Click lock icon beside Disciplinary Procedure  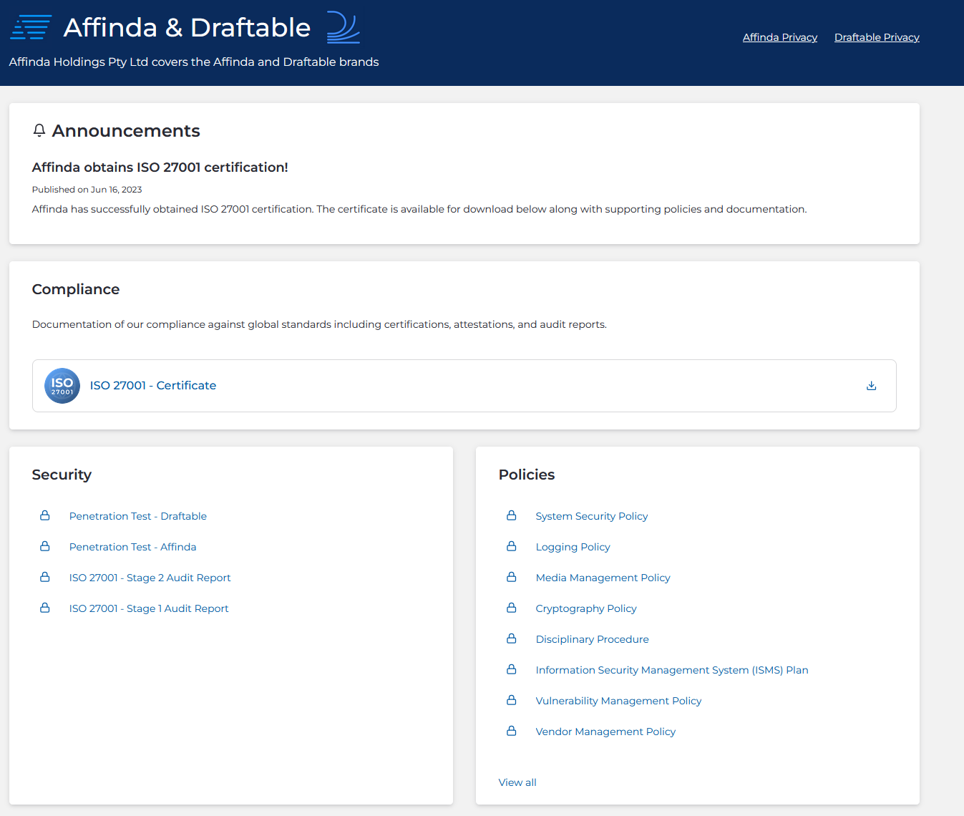click(512, 638)
